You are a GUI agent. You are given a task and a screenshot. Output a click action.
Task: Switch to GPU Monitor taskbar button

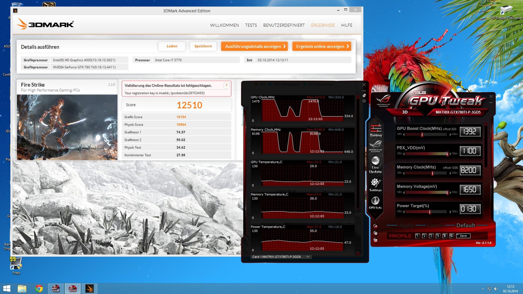point(72,289)
